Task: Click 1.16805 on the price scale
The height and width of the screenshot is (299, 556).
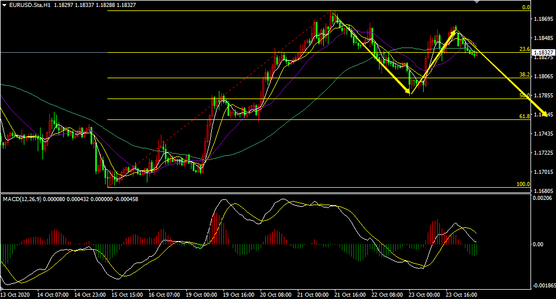Action: coord(544,191)
